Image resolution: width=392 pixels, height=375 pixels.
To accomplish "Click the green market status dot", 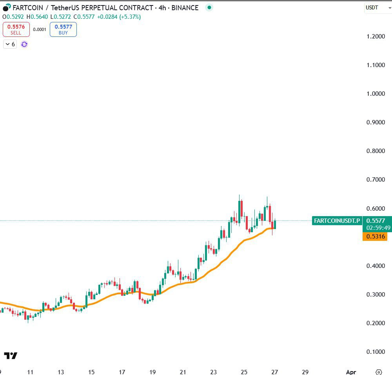I will 209,7.
